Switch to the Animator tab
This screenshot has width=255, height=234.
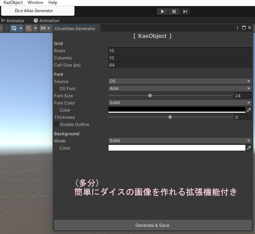13,21
